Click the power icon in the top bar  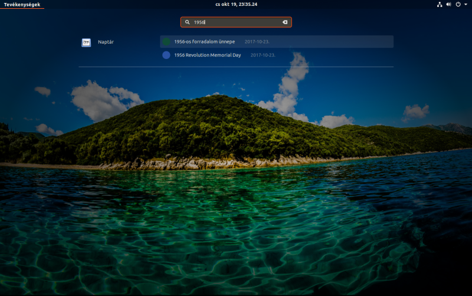coord(458,4)
